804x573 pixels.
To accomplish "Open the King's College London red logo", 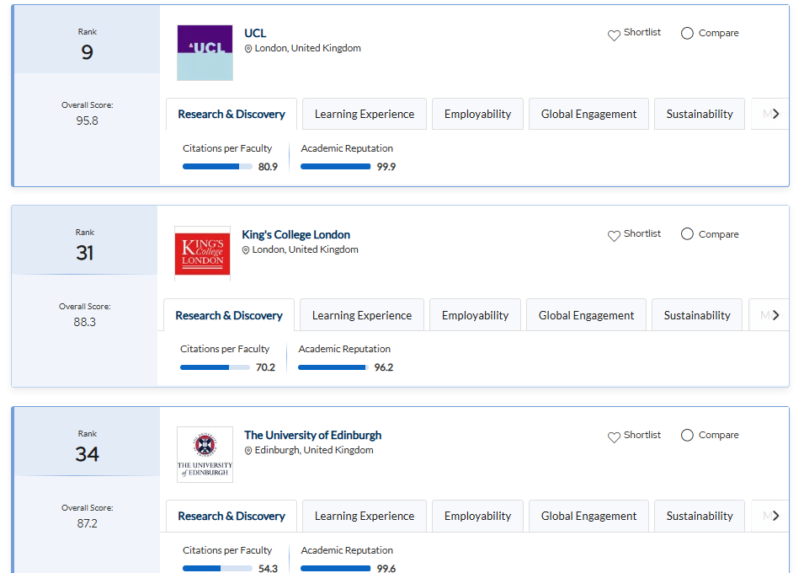I will coord(202,254).
